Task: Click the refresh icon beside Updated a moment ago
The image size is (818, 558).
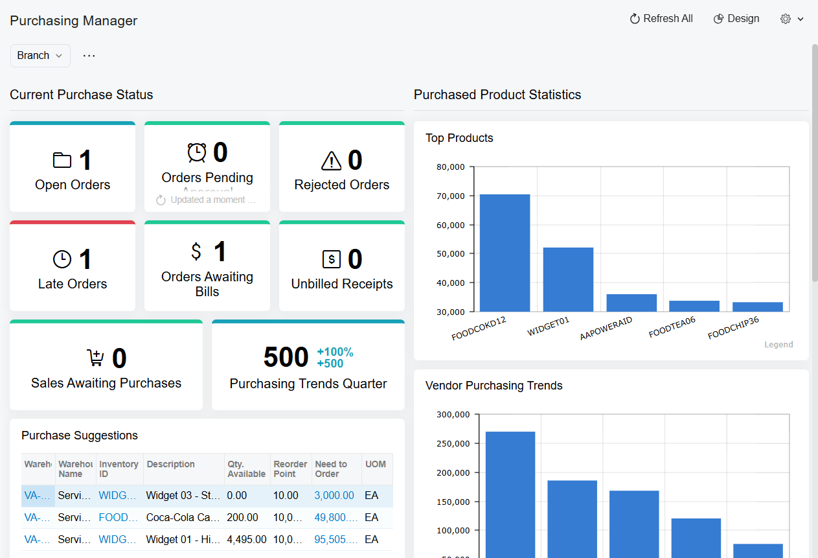Action: tap(160, 200)
